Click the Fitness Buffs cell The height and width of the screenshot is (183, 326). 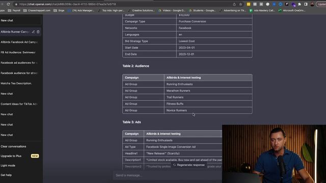[208, 104]
